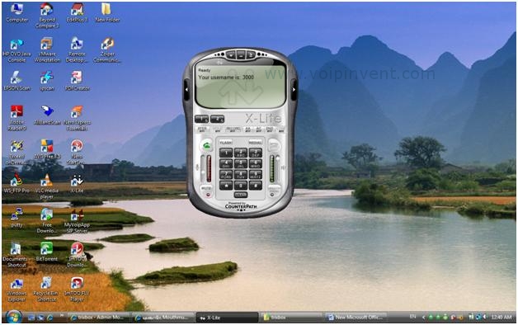
Task: Expand the left side panel arrow of X-Lite
Action: tap(186, 90)
